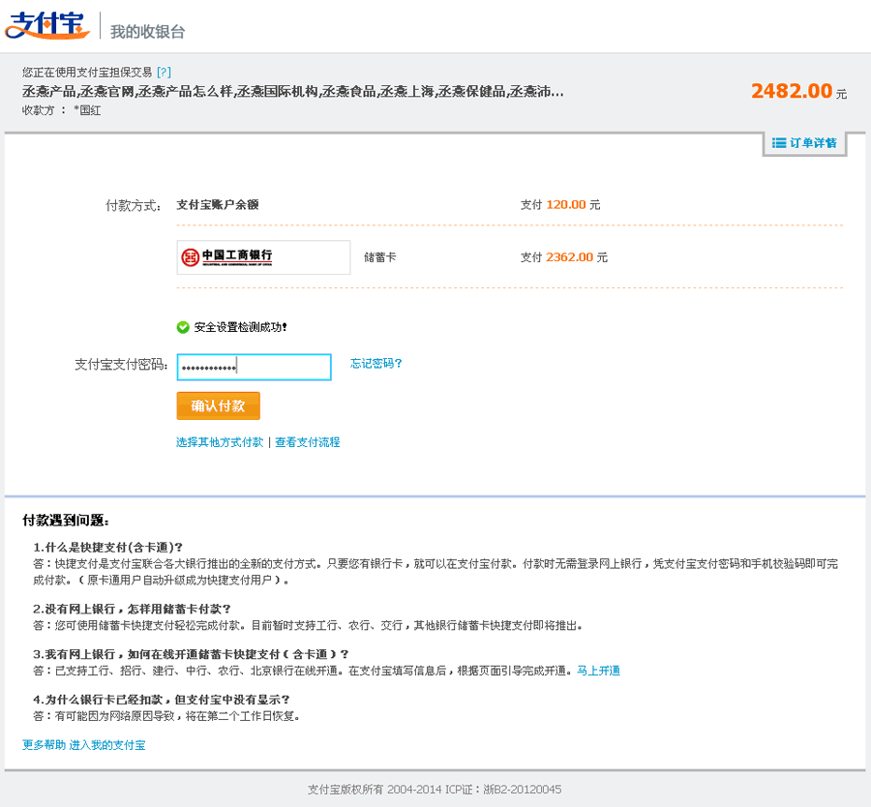Click the 120.00 balance payment amount
Screen dimensions: 871x807
[x=566, y=205]
